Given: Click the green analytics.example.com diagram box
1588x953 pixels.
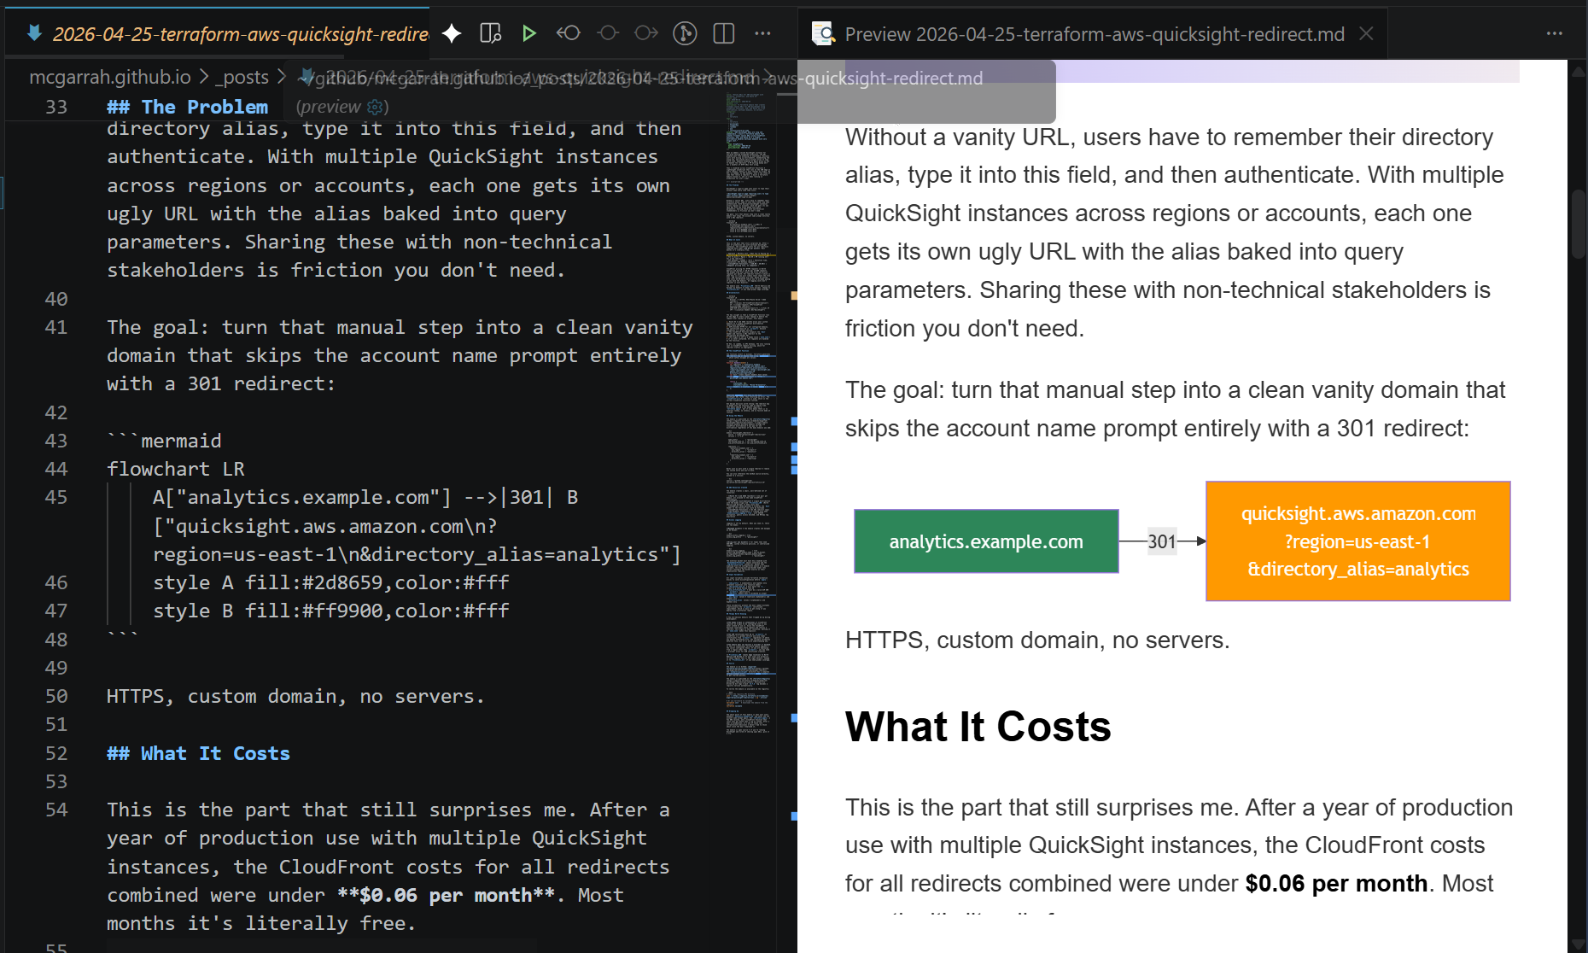Looking at the screenshot, I should click(984, 541).
